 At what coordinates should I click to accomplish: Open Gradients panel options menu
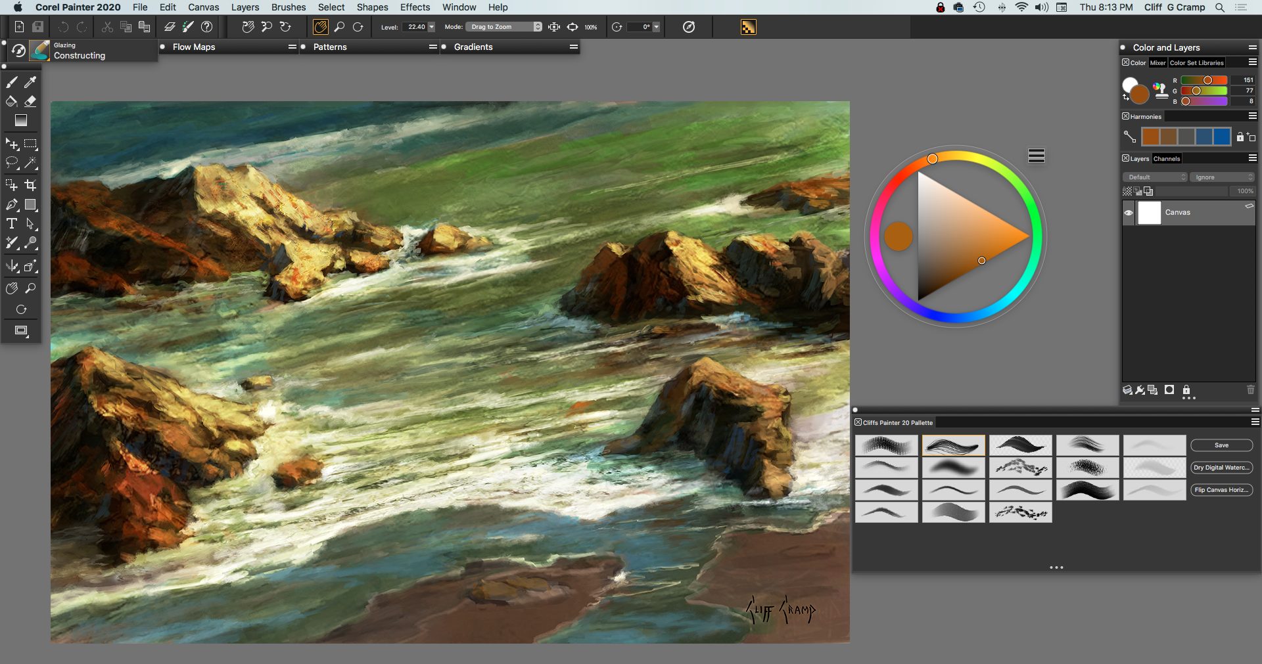(574, 47)
